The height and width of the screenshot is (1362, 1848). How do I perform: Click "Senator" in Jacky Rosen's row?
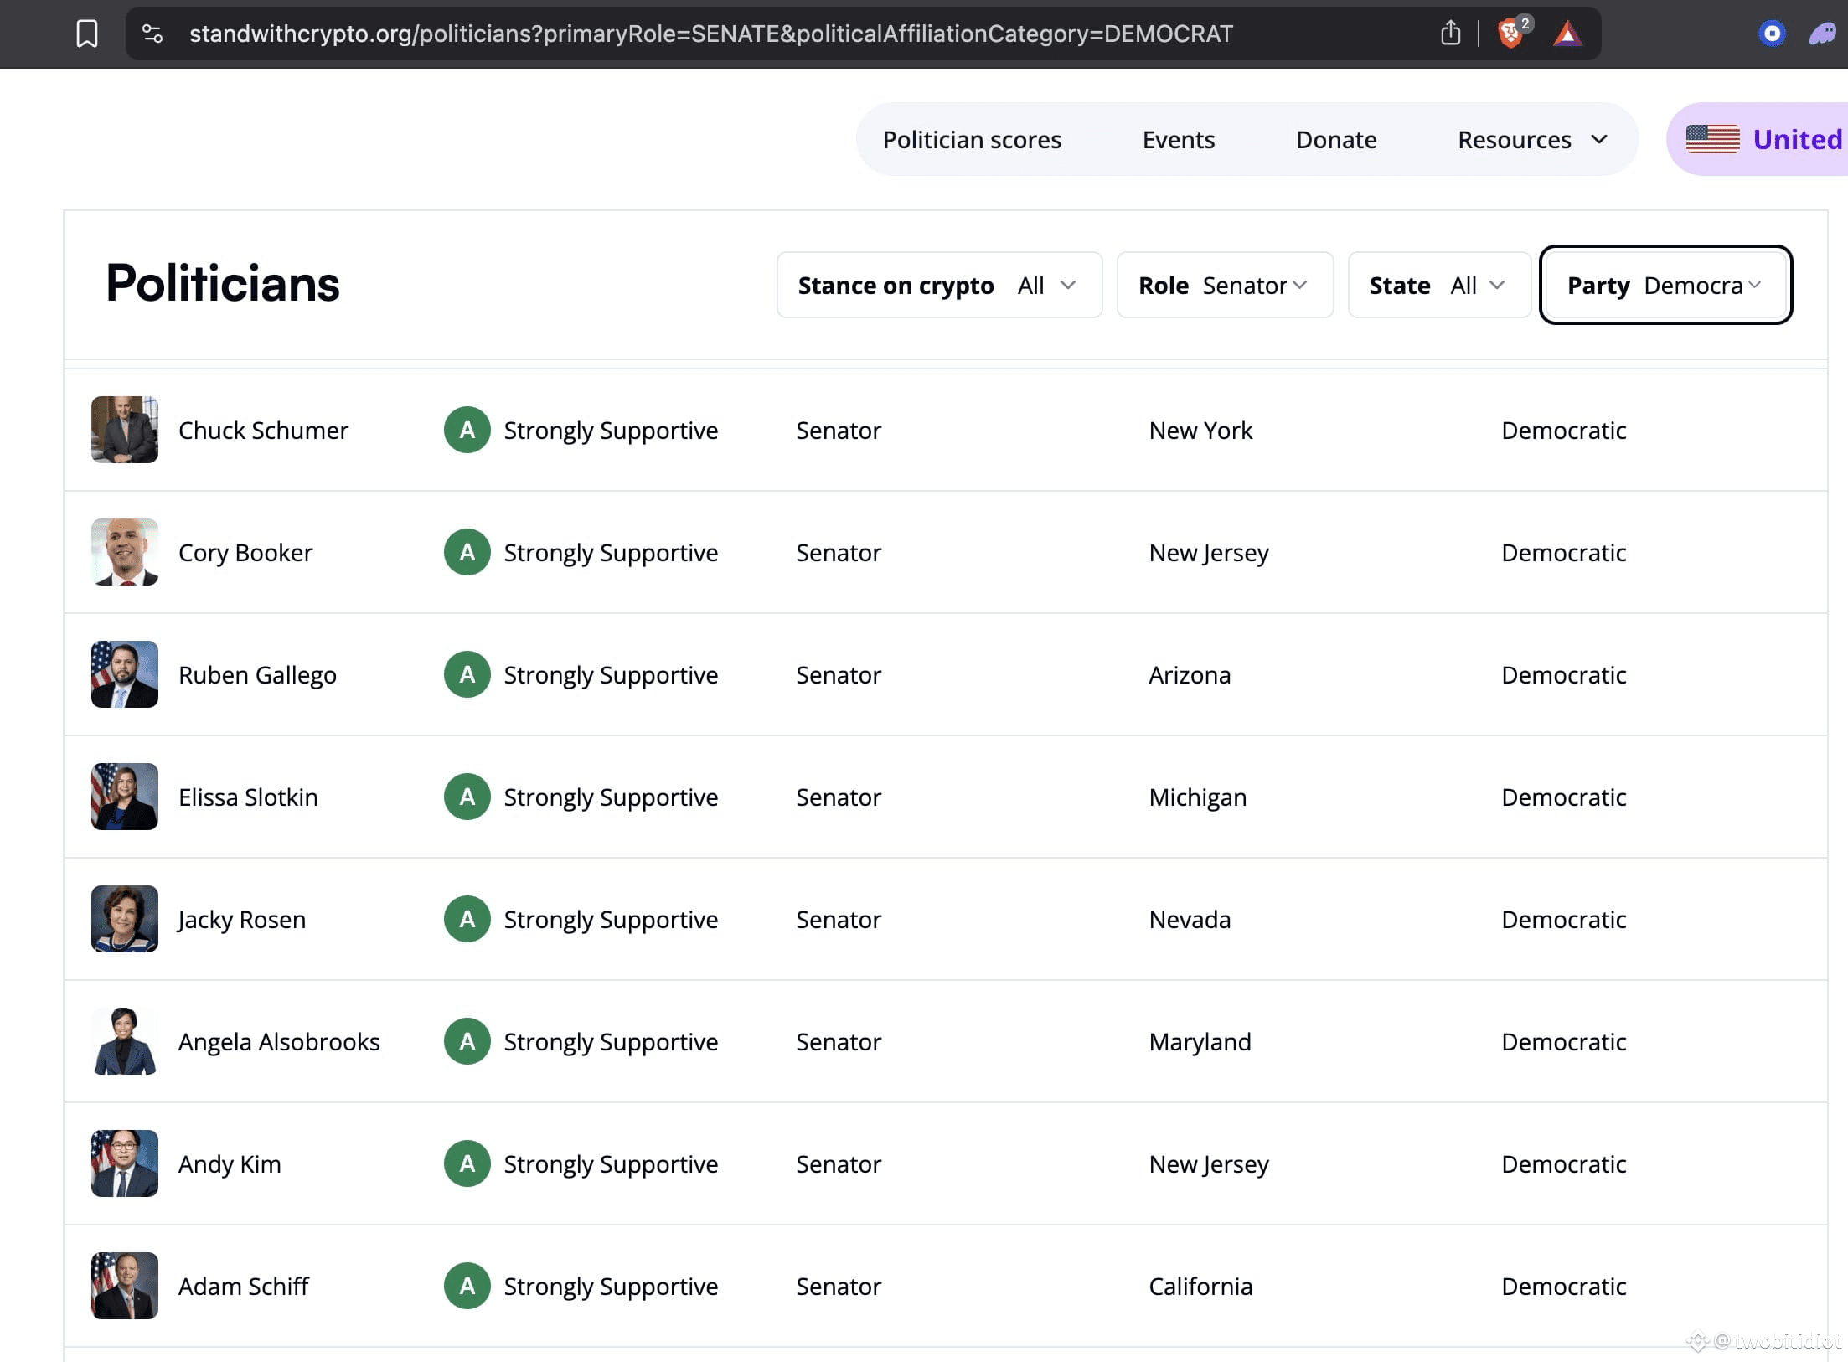[x=839, y=920]
